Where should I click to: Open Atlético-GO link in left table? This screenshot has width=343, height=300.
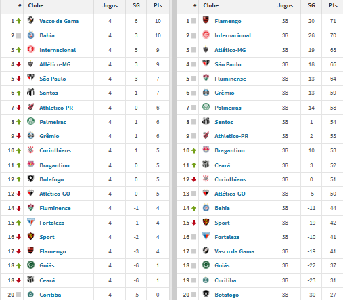(x=55, y=194)
